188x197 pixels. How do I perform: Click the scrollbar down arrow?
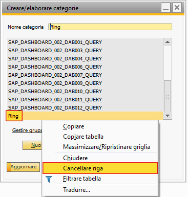click(x=168, y=116)
